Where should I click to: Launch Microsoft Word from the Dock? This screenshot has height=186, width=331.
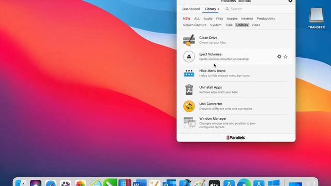pos(140,183)
